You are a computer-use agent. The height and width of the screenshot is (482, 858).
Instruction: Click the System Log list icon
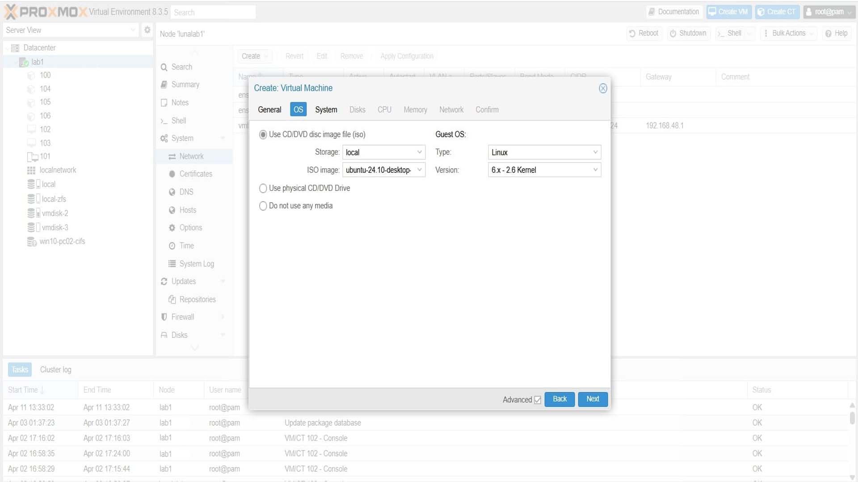172,264
